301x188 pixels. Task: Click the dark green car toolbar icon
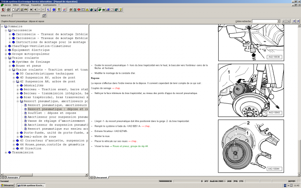coord(104,10)
